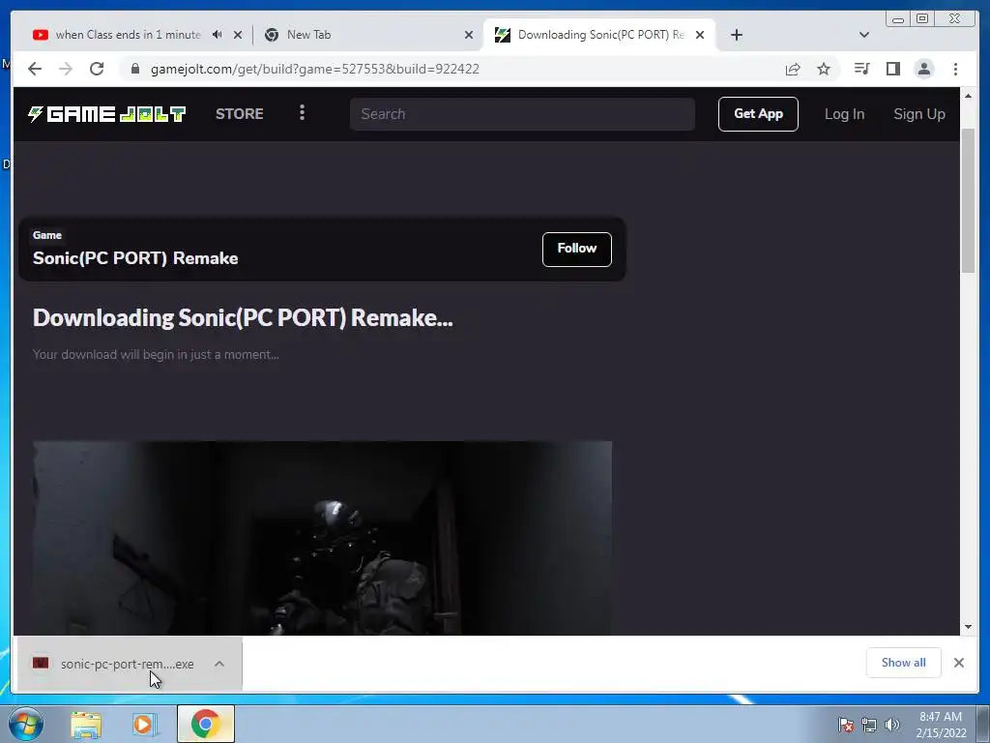Open the Game Jolt three-dot more menu
The height and width of the screenshot is (743, 990).
pos(302,113)
